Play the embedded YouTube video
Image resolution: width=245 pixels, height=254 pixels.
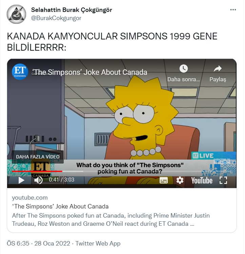(21, 180)
